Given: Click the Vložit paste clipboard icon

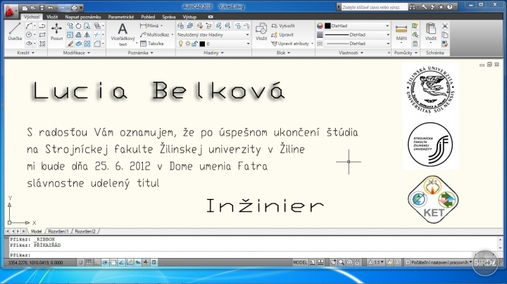Looking at the screenshot, I should (431, 31).
